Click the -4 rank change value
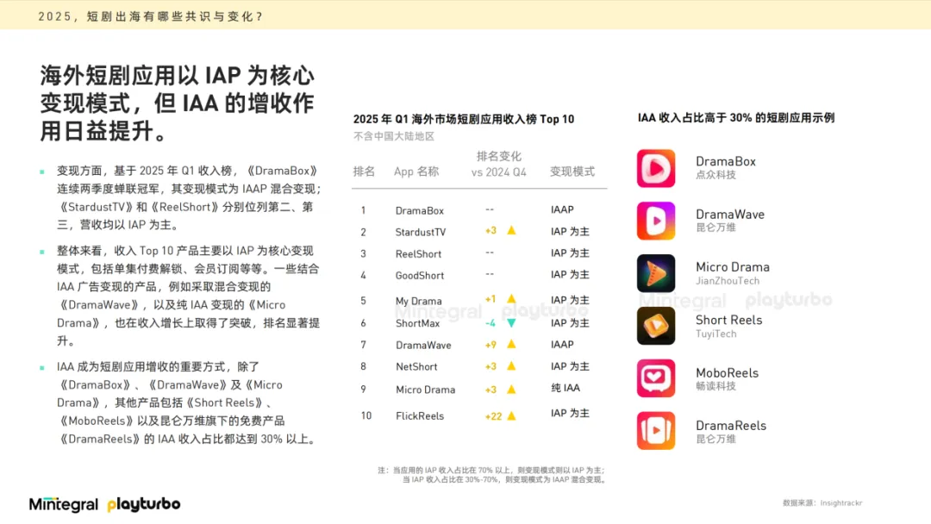 (x=490, y=323)
